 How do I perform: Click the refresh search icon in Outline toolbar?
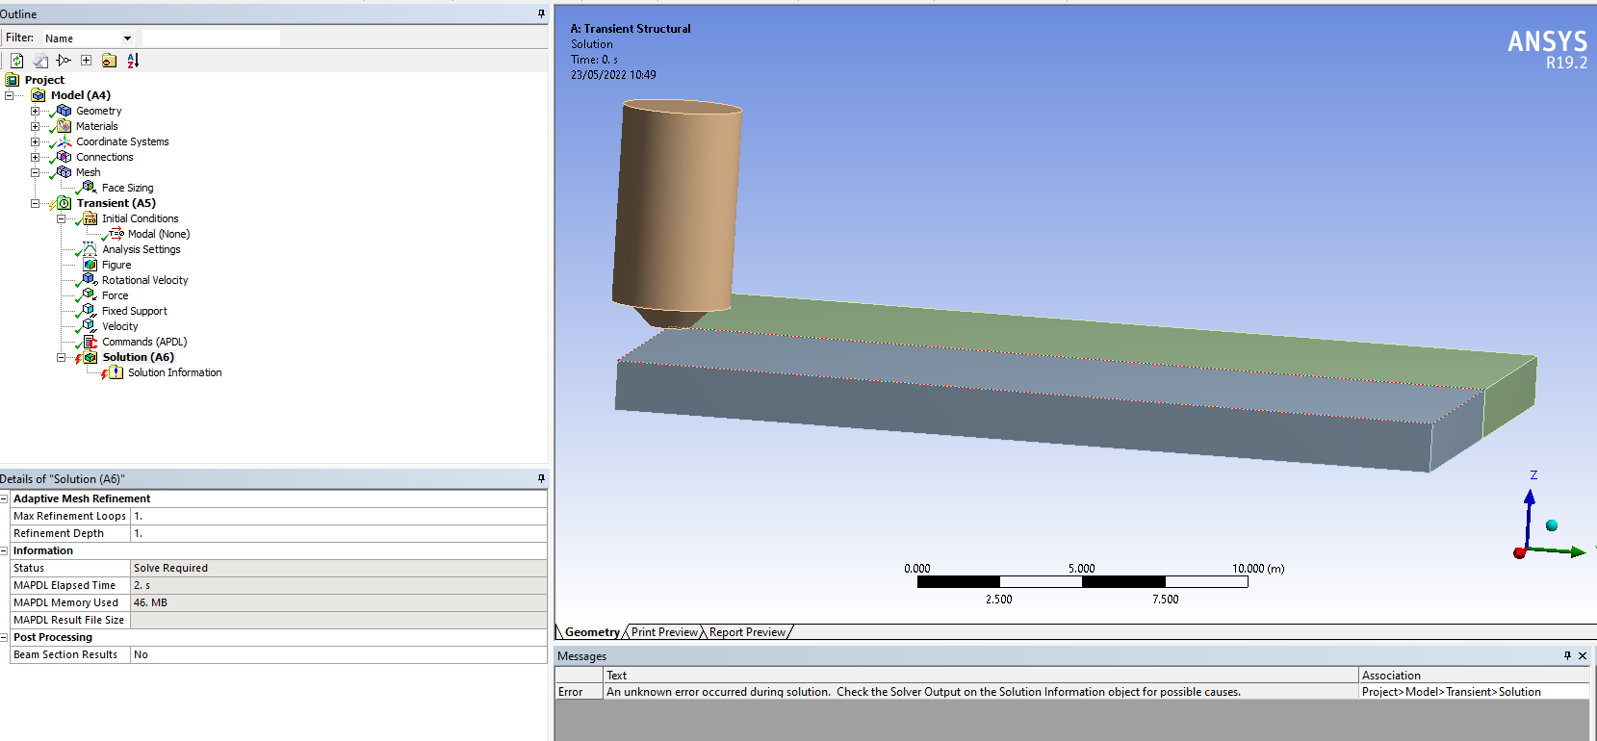pyautogui.click(x=16, y=61)
